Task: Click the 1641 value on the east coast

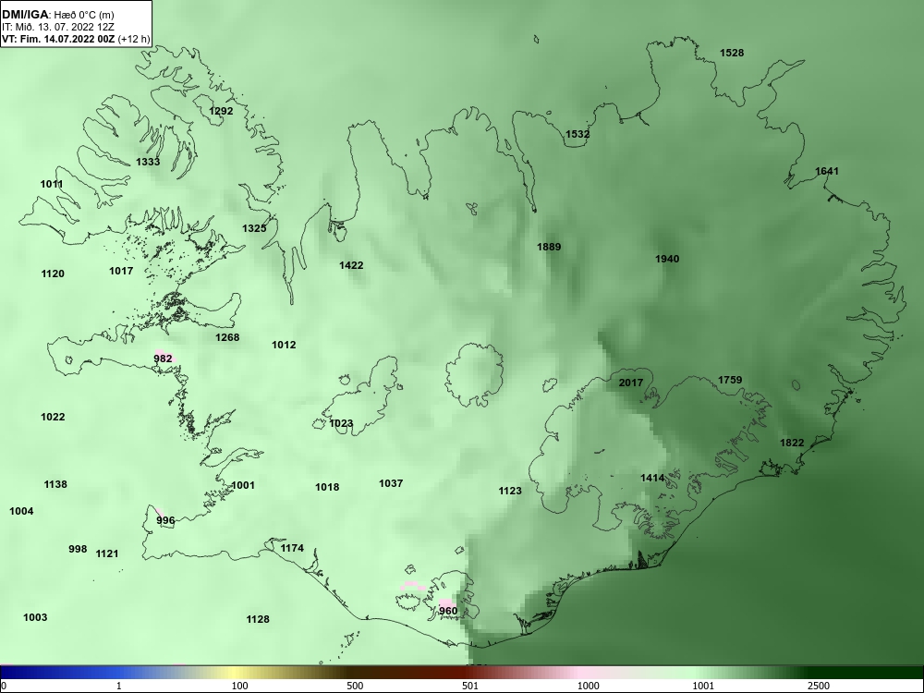Action: 827,172
